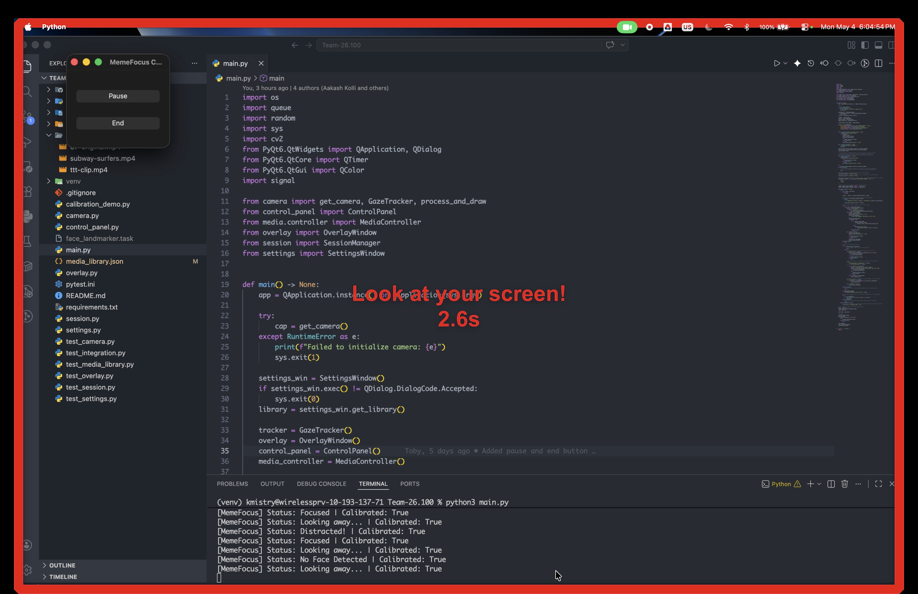Open the Manage gear icon
The width and height of the screenshot is (918, 594).
click(x=27, y=570)
